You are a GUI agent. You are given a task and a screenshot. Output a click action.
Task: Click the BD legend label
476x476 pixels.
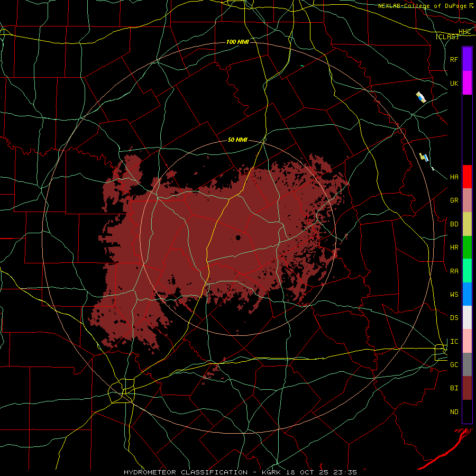tap(454, 224)
